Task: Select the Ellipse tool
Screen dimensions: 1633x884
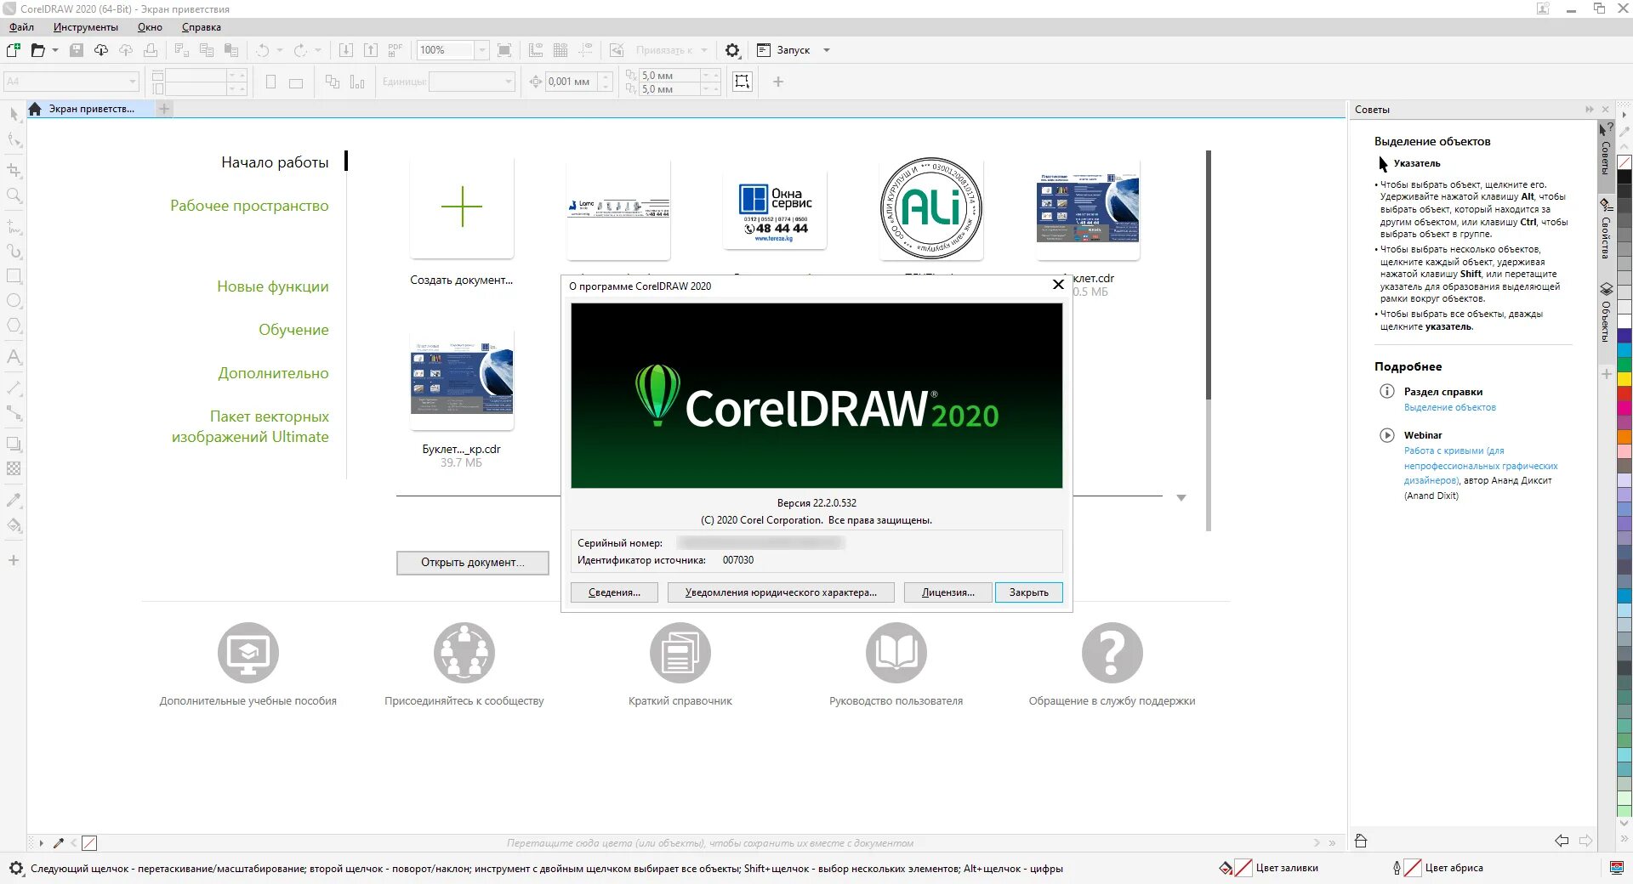Action: click(x=14, y=301)
